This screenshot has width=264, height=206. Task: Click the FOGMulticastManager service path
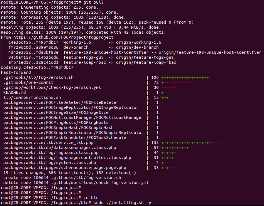coord(74,117)
